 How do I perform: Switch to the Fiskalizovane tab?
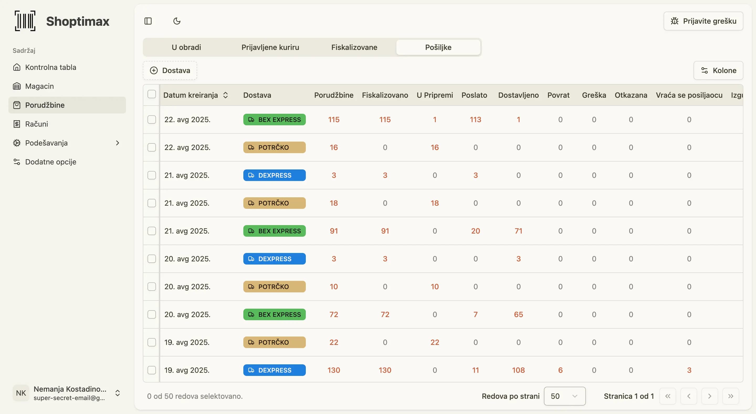354,47
